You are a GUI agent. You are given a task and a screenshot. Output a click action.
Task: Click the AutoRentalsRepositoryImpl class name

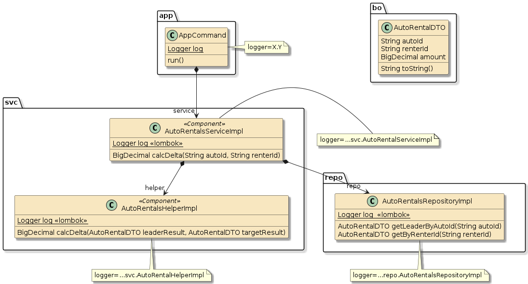pyautogui.click(x=427, y=201)
